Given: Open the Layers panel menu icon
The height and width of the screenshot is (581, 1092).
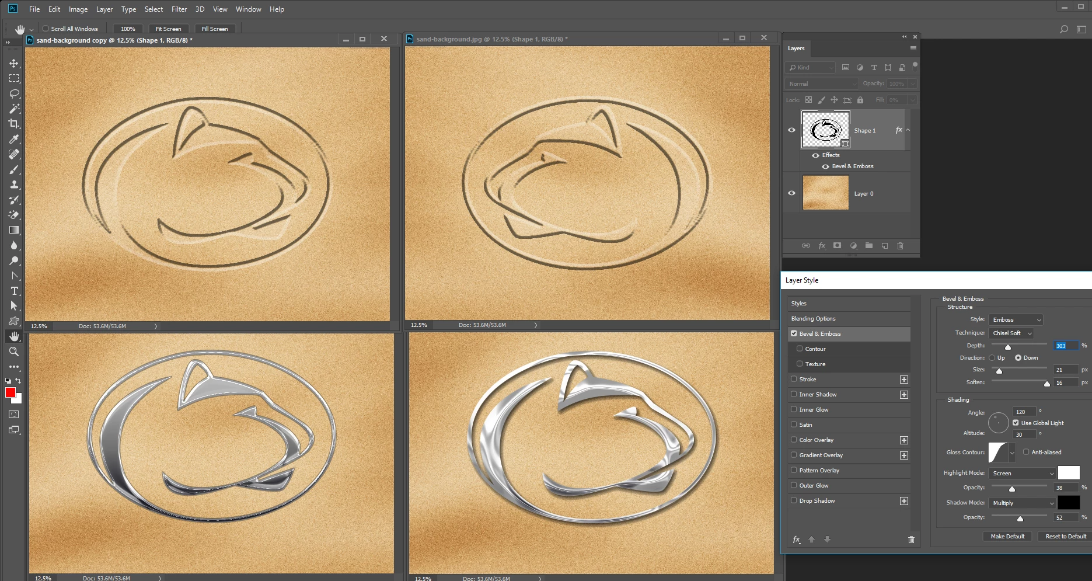Looking at the screenshot, I should coord(913,48).
